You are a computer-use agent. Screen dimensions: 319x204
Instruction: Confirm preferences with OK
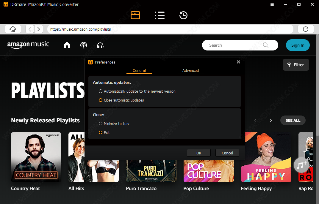point(199,153)
